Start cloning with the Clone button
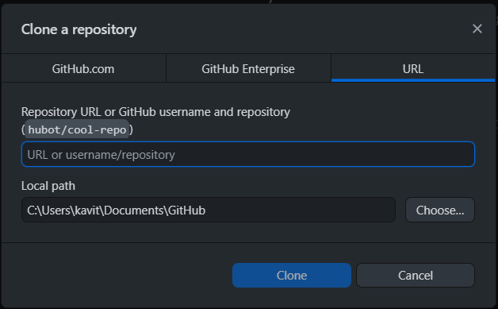Screen dimensions: 498x309 [292, 276]
